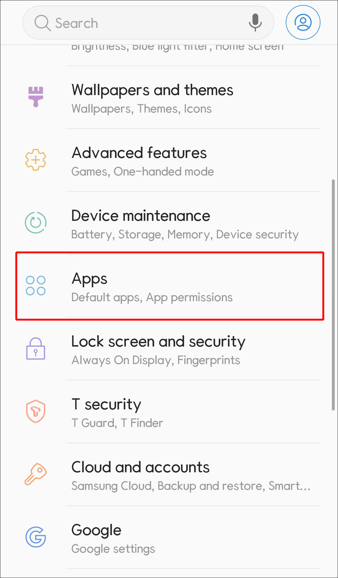This screenshot has width=338, height=578.
Task: Tap the T security shield icon
Action: [36, 411]
